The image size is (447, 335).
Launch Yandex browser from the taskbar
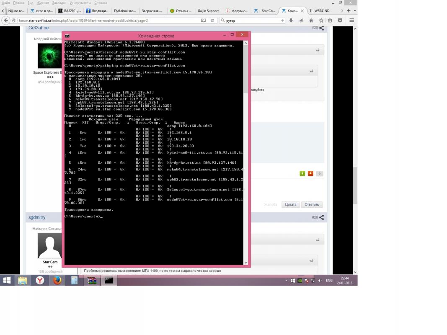pos(39,281)
